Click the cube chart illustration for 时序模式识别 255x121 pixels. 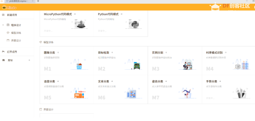242,65
